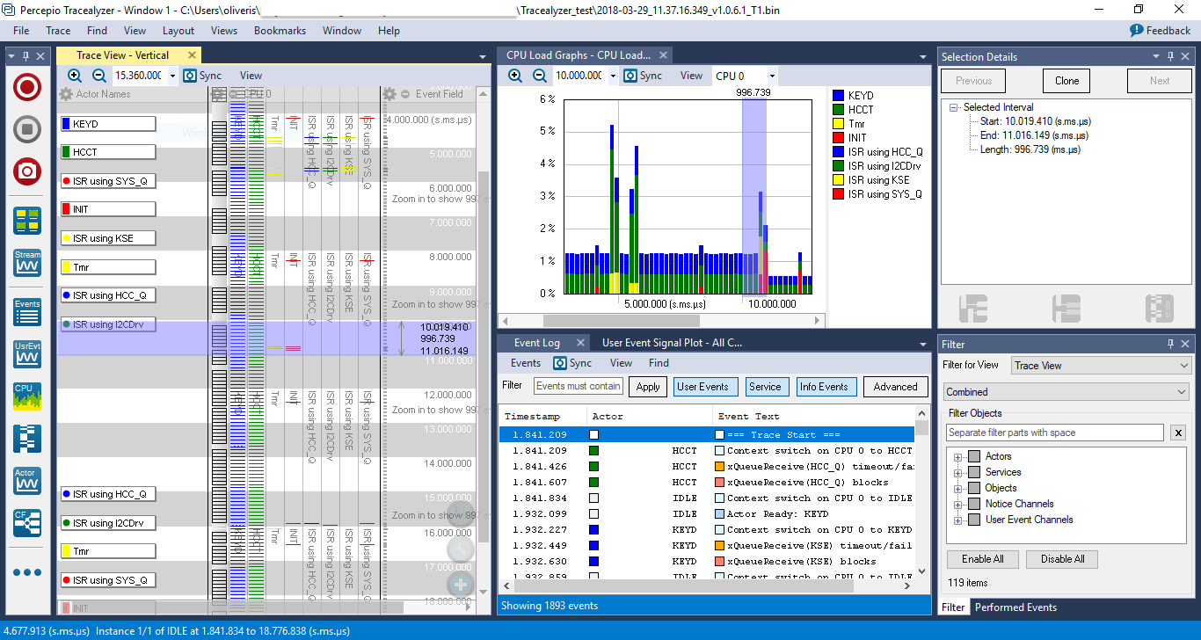Click the Disable All button
Viewport: 1201px width, 640px height.
1062,559
